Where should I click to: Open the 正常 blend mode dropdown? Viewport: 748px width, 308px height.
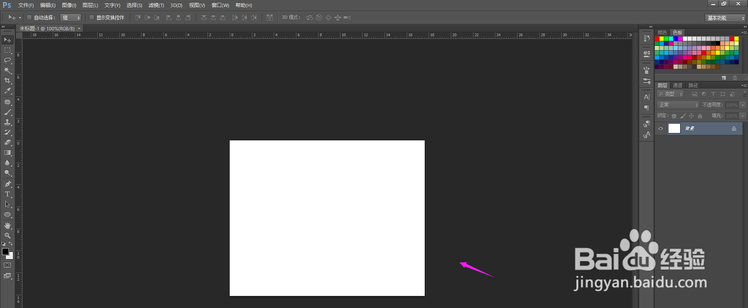pos(678,105)
